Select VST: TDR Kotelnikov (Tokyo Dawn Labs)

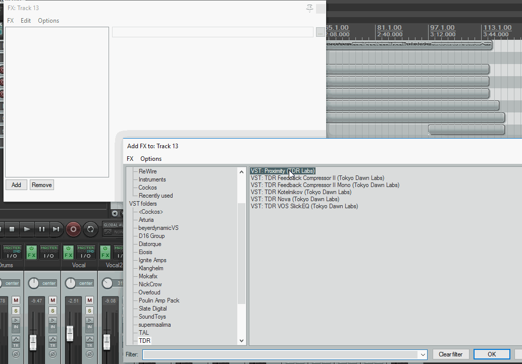tap(301, 192)
